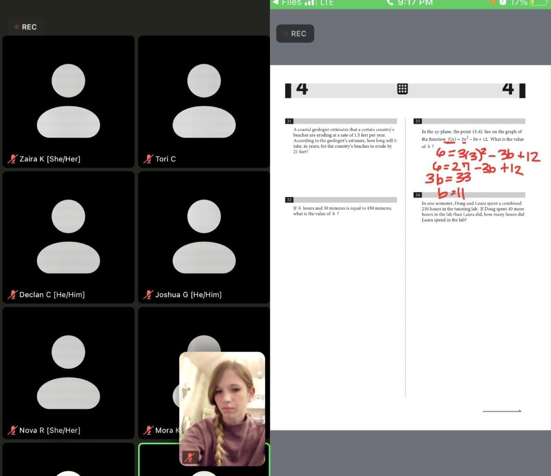The image size is (551, 476).
Task: Tap the Doug and Laura question text
Action: click(473, 211)
